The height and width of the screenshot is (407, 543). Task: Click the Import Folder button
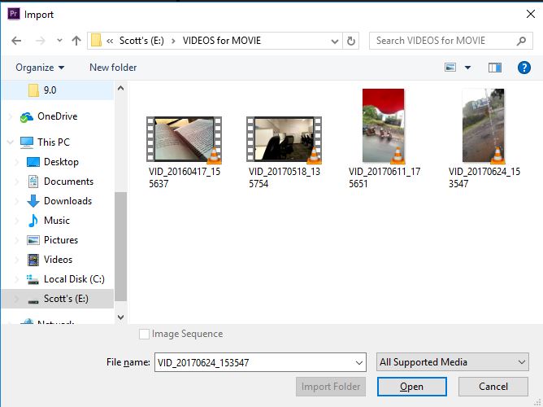(331, 387)
